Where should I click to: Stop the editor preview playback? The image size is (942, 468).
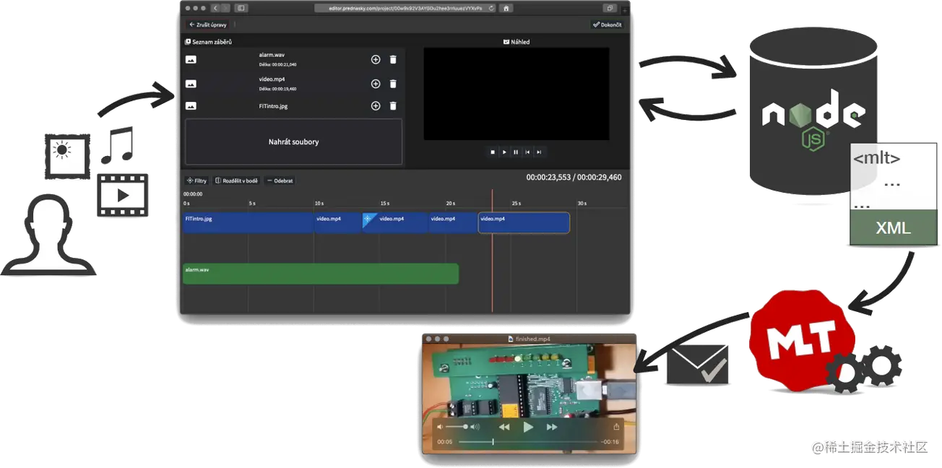click(493, 152)
